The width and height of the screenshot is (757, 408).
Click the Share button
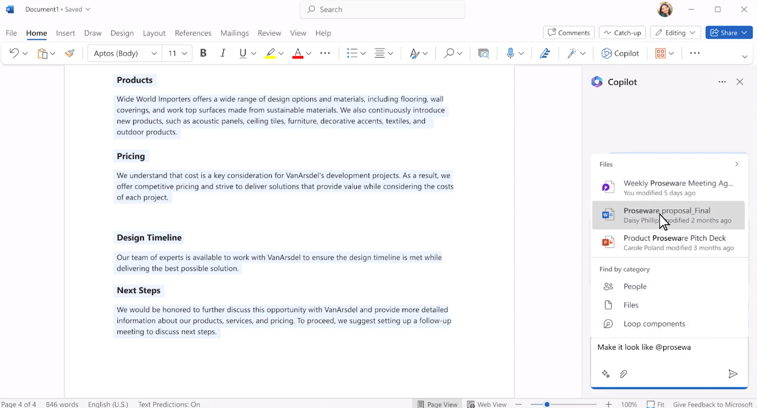point(729,33)
